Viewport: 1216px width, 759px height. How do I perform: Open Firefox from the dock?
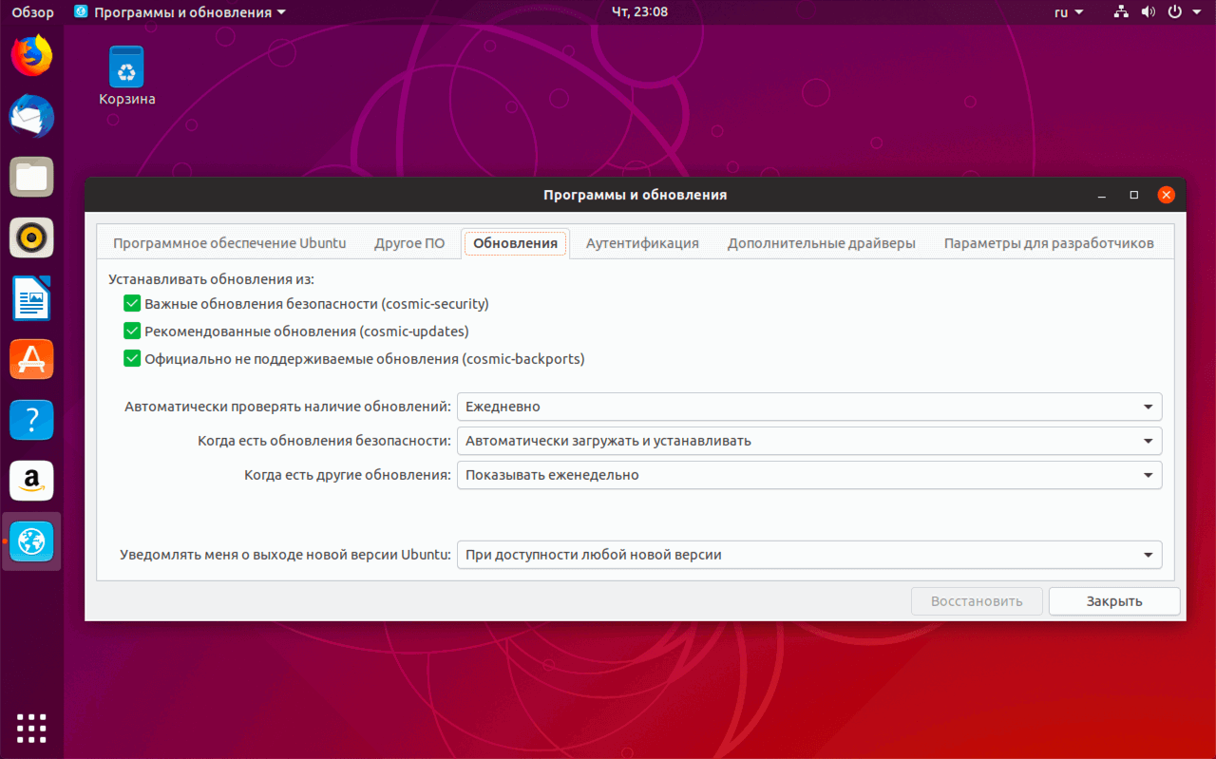tap(31, 56)
